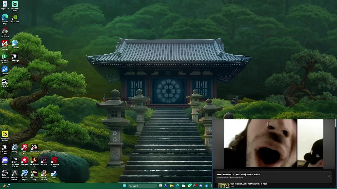Image resolution: width=337 pixels, height=189 pixels.
Task: Click the Train Drops Of Jupiter thumbnail
Action: tap(224, 186)
